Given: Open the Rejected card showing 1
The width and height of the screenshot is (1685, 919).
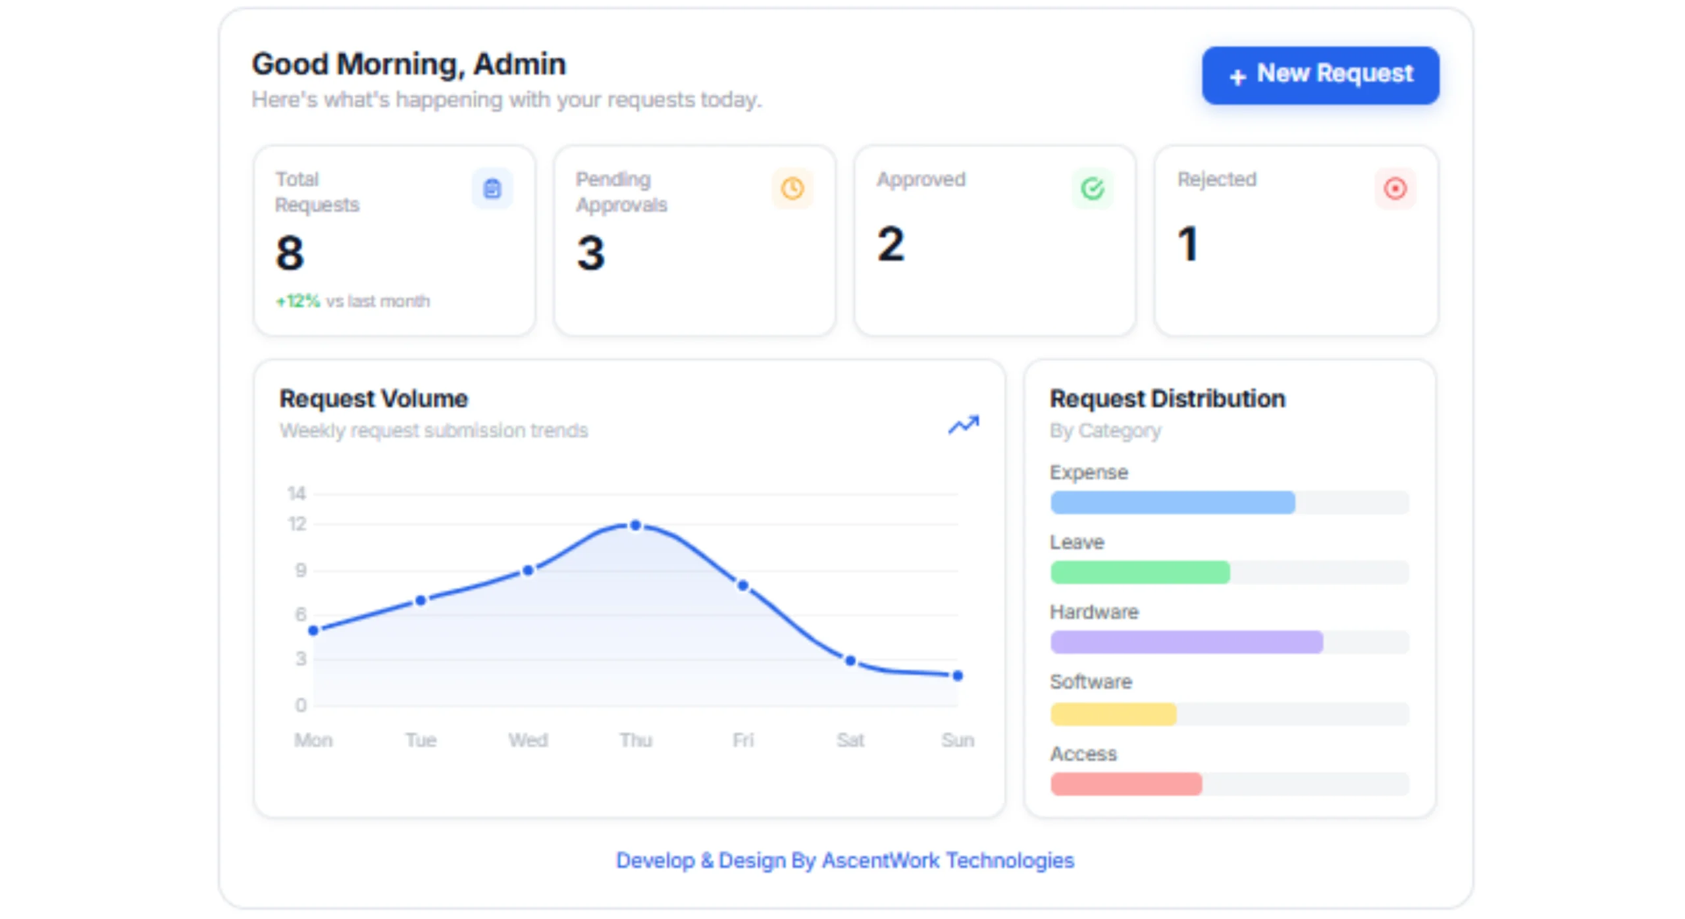Looking at the screenshot, I should point(1296,241).
